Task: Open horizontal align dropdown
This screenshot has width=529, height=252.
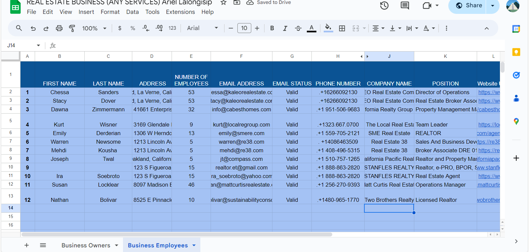Action: (x=379, y=28)
